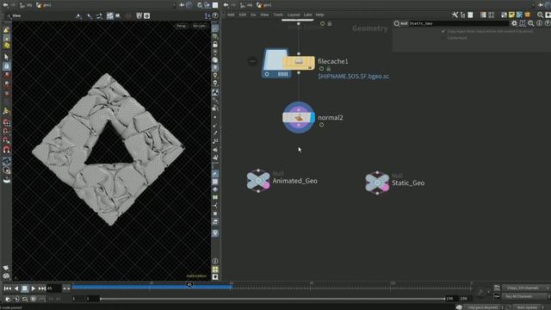
Task: Edit the parameter node name field Static_Geo
Action: tap(459, 23)
